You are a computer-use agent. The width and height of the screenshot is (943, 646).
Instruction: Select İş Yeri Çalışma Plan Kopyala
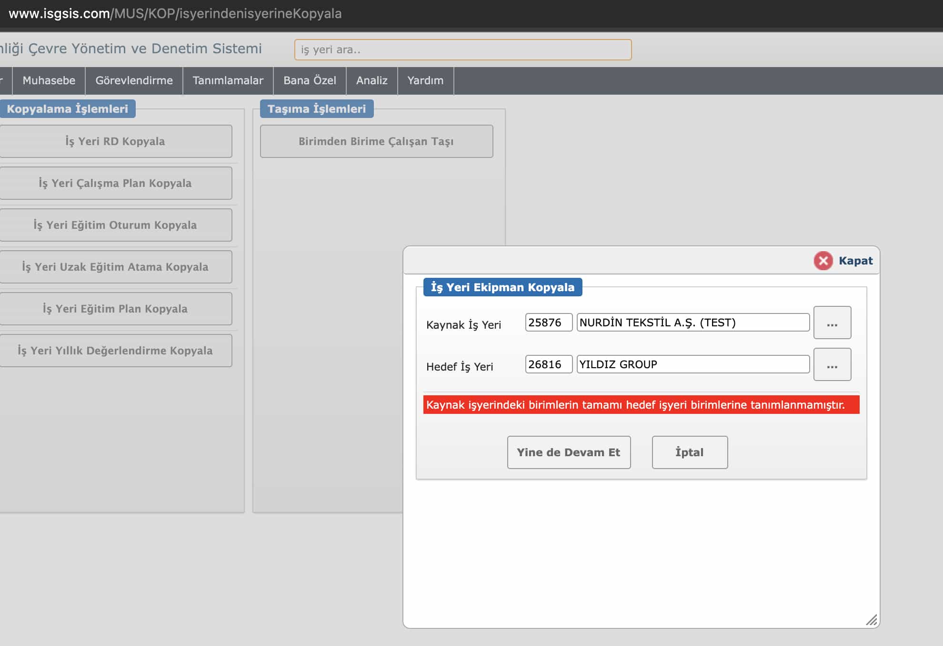pos(115,183)
